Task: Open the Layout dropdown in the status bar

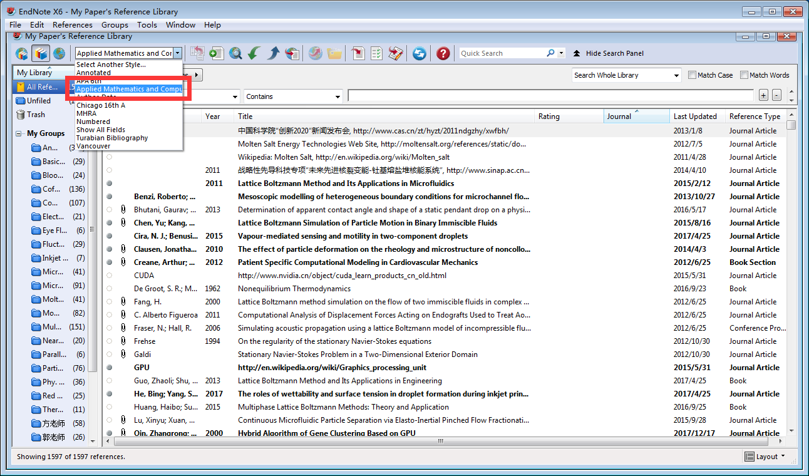Action: pyautogui.click(x=765, y=457)
